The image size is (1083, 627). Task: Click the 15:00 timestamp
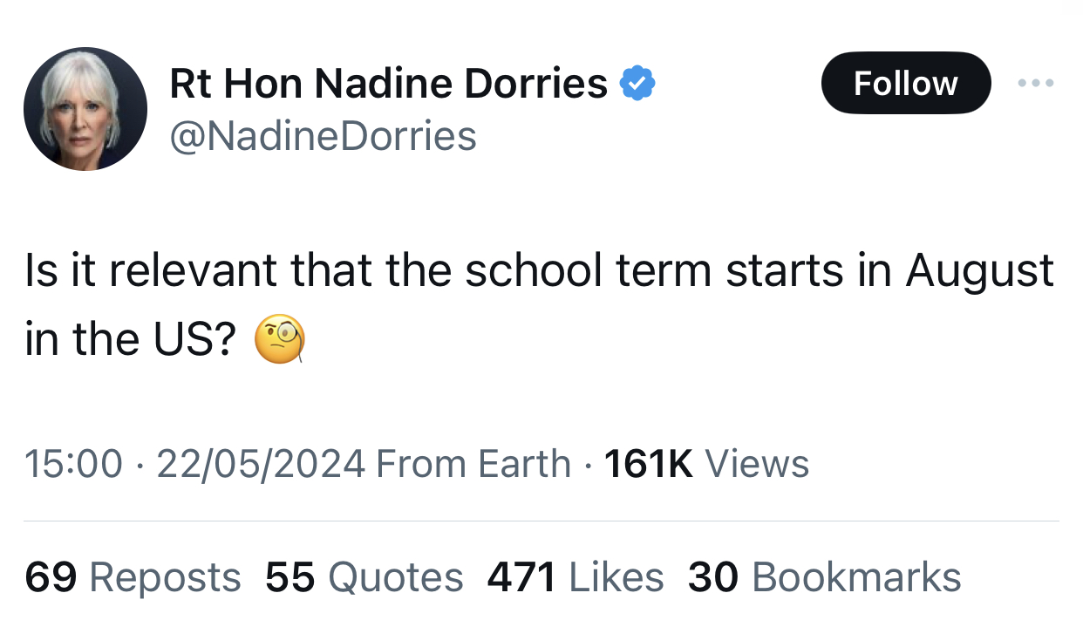click(73, 464)
